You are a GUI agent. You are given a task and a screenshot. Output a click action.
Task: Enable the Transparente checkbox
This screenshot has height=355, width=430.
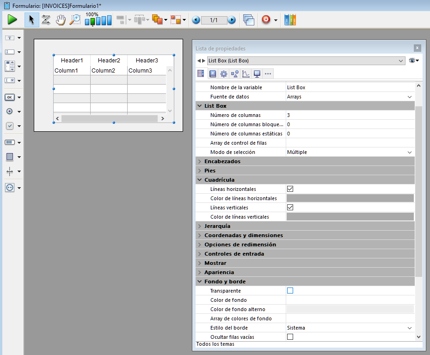coord(290,291)
